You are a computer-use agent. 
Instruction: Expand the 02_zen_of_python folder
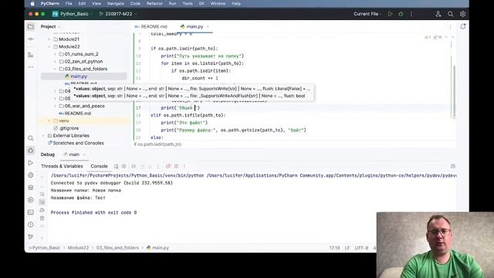(x=55, y=62)
